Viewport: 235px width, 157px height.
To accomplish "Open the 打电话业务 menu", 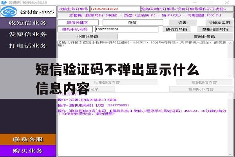I will 28,46.
